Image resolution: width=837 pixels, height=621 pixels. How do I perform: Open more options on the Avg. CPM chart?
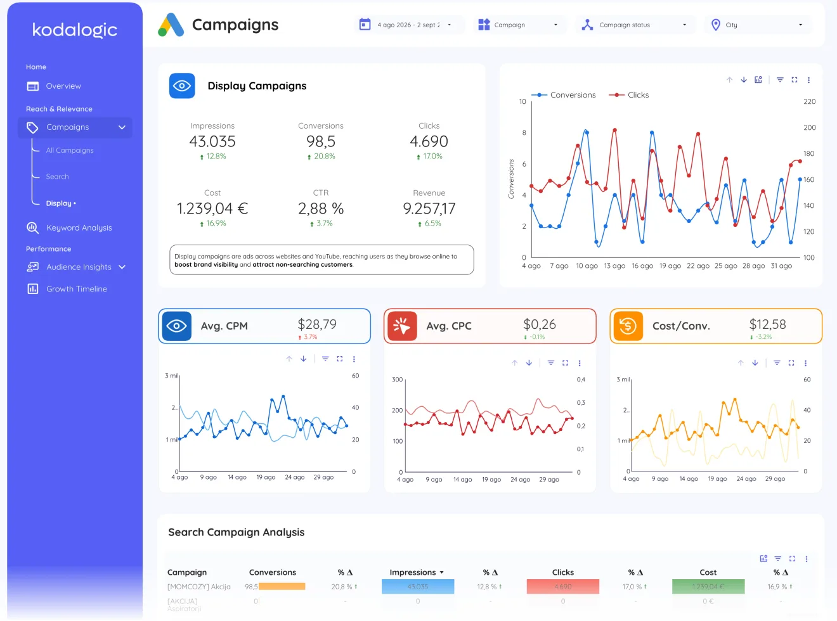click(x=354, y=359)
